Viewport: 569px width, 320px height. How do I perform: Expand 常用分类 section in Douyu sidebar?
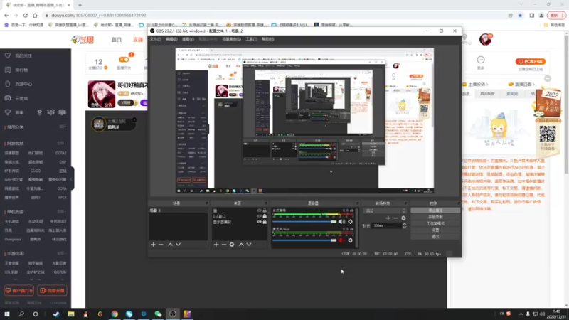click(63, 127)
